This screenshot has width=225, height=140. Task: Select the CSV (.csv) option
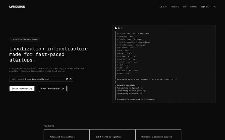124,65
